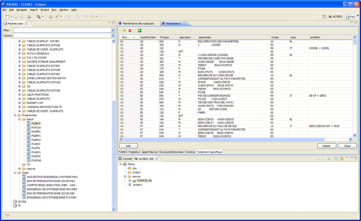Screen dimensions: 361x221
Task: Click the green run icon in Maintenance toolbar
Action: click(x=139, y=30)
